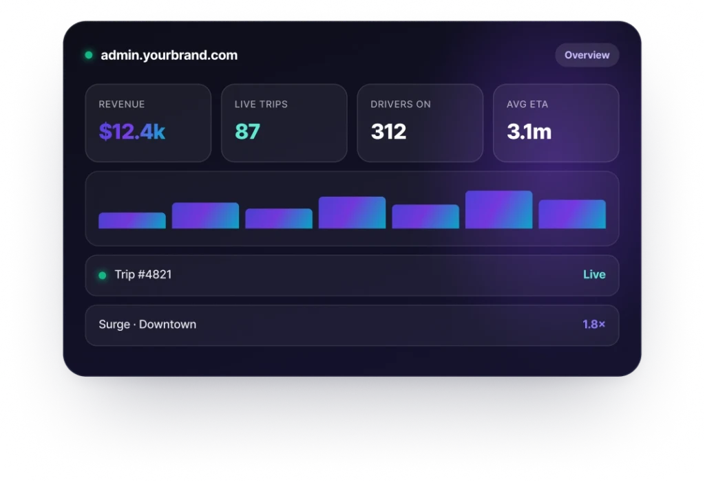Click the green status dot beside admin.yourbrand.com
The image size is (705, 482).
(x=89, y=55)
